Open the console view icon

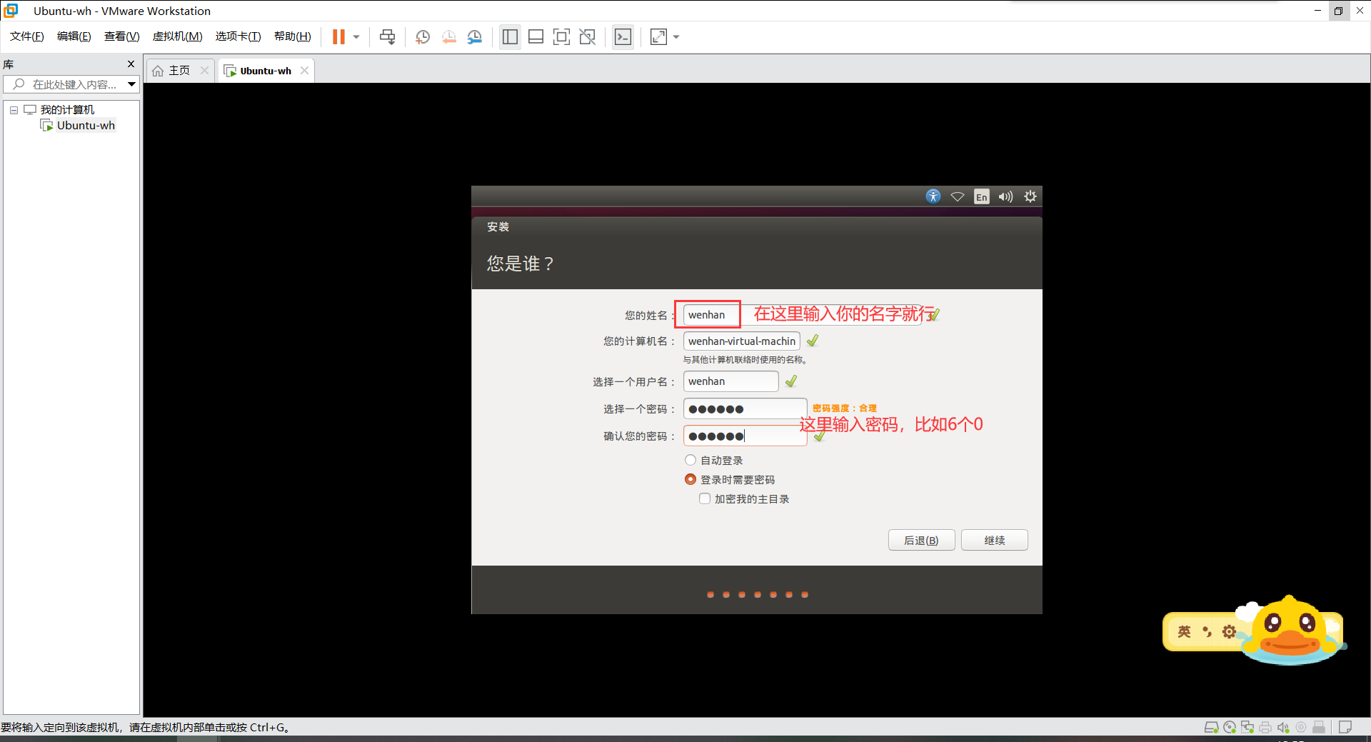coord(623,36)
